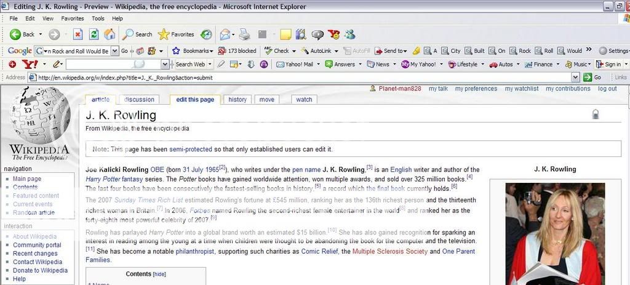Click the watch tab

click(x=304, y=99)
